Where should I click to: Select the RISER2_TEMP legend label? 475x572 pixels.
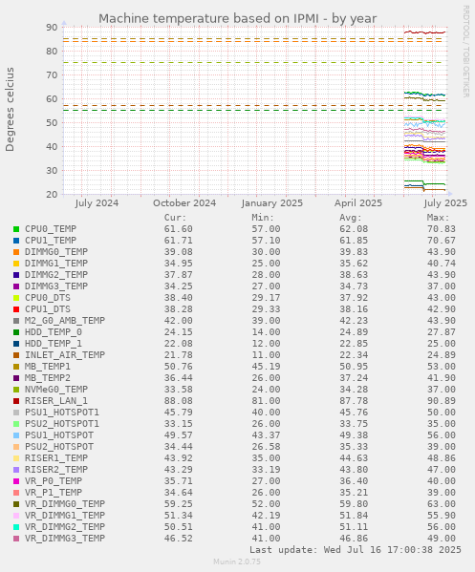[56, 470]
